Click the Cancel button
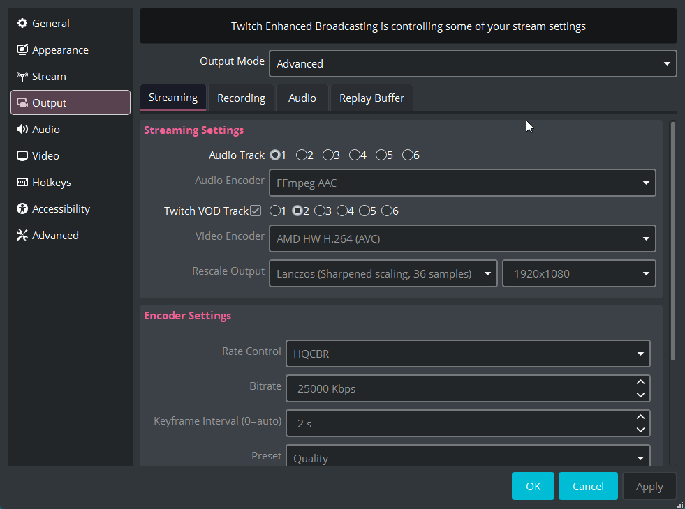This screenshot has width=685, height=509. 588,486
